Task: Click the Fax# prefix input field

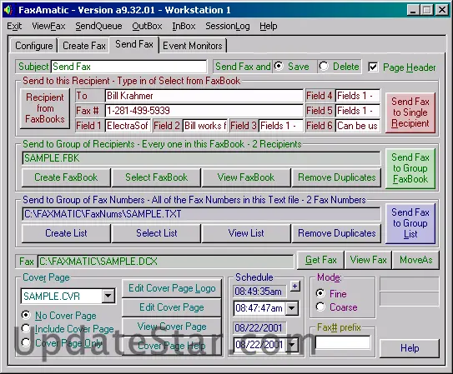Action: pos(343,342)
